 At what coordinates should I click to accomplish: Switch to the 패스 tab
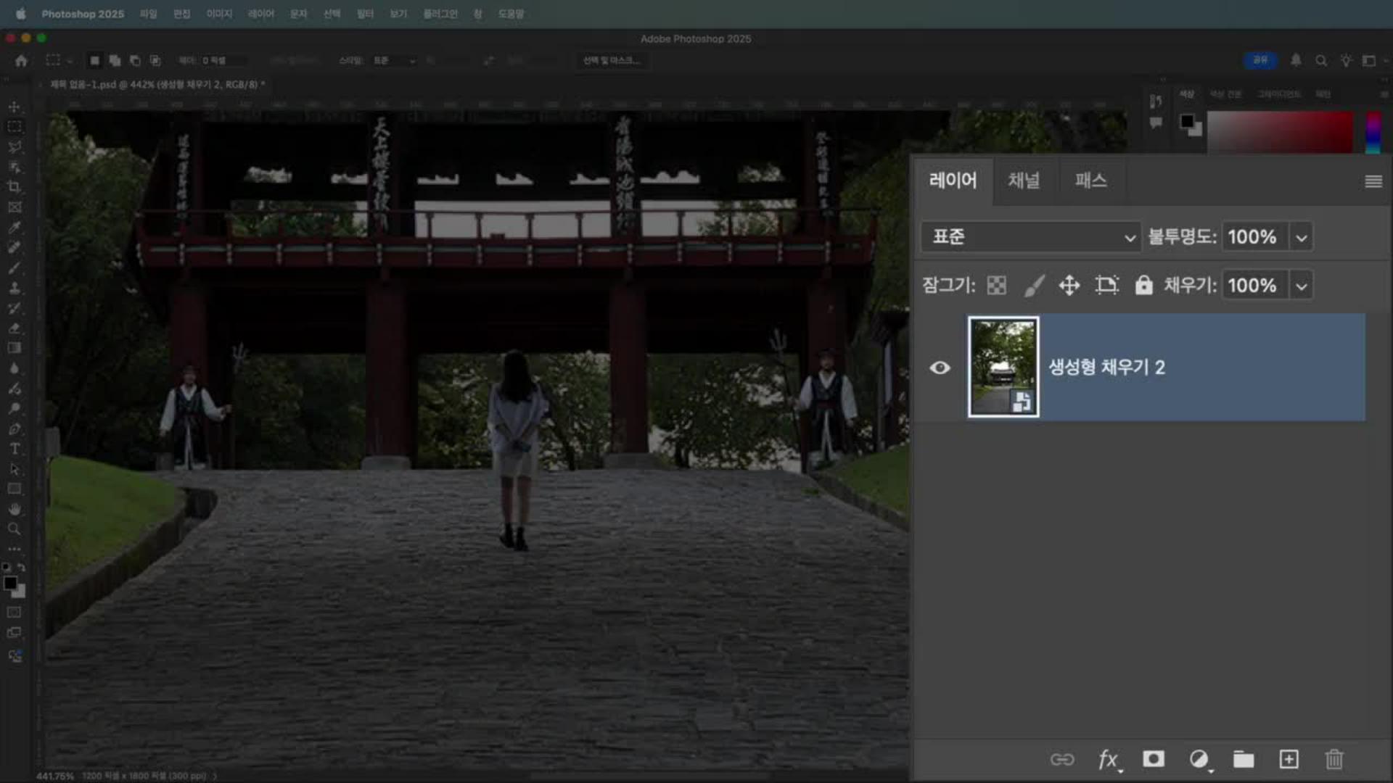pos(1090,181)
